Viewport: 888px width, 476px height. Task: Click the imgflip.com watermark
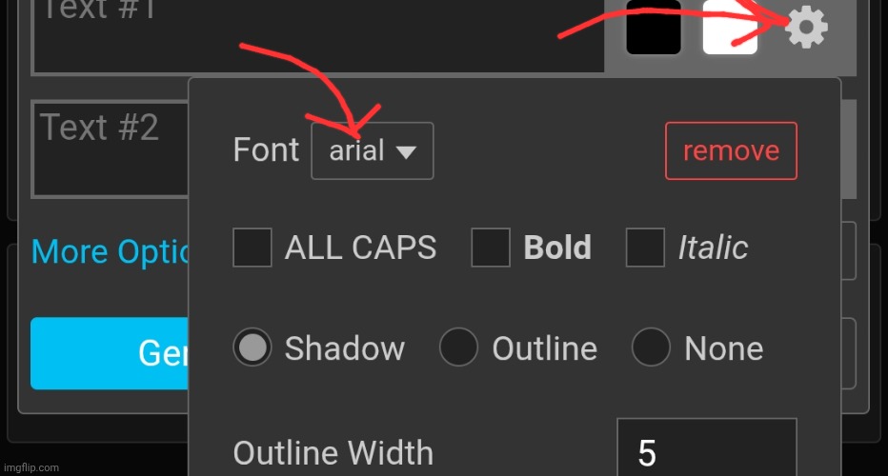click(x=31, y=467)
